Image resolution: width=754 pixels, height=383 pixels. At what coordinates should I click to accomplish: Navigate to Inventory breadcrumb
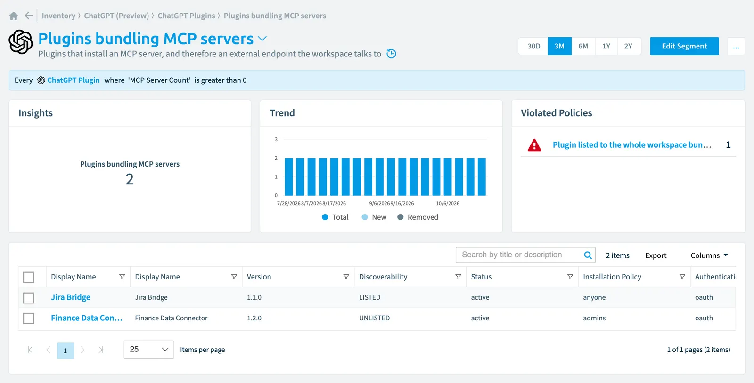(x=58, y=16)
